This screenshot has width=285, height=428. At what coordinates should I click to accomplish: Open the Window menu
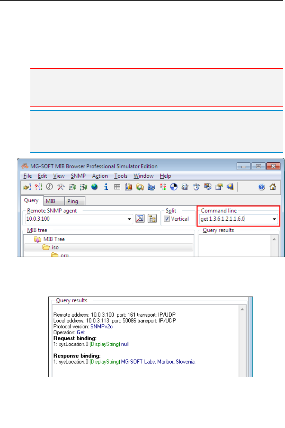(143, 176)
